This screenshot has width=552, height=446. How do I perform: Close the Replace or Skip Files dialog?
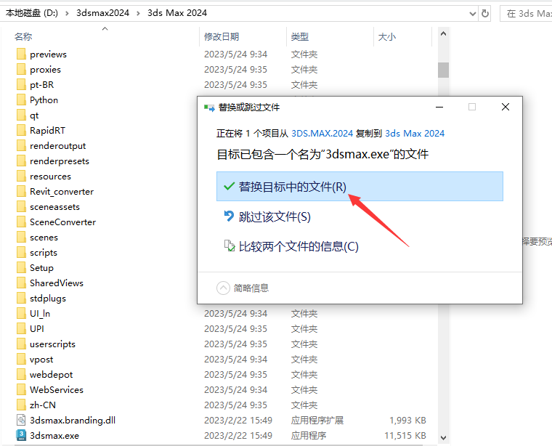pyautogui.click(x=506, y=107)
